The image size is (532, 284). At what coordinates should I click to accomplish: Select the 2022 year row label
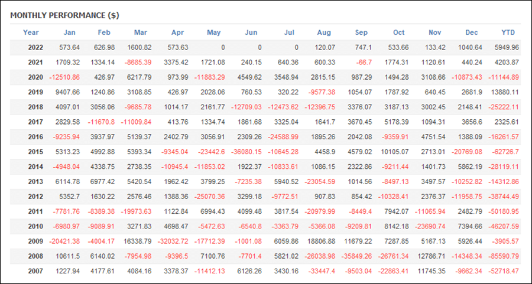tap(35, 47)
